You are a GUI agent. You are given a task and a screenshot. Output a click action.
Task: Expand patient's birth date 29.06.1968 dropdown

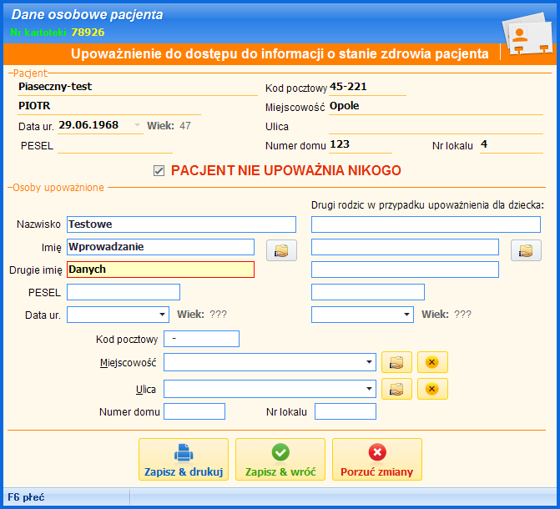tap(138, 126)
